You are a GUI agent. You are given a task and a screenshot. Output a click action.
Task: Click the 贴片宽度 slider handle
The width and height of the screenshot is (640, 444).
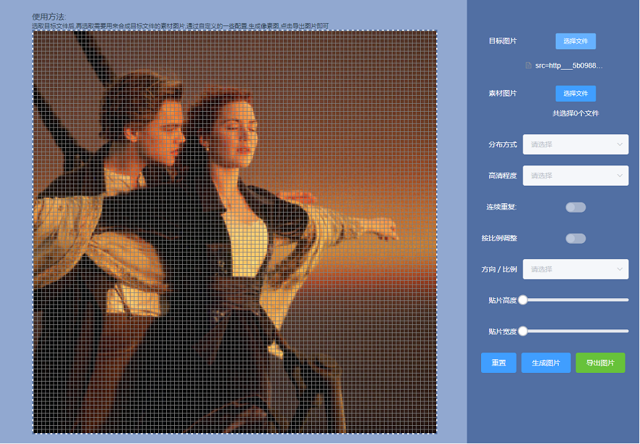pyautogui.click(x=523, y=331)
